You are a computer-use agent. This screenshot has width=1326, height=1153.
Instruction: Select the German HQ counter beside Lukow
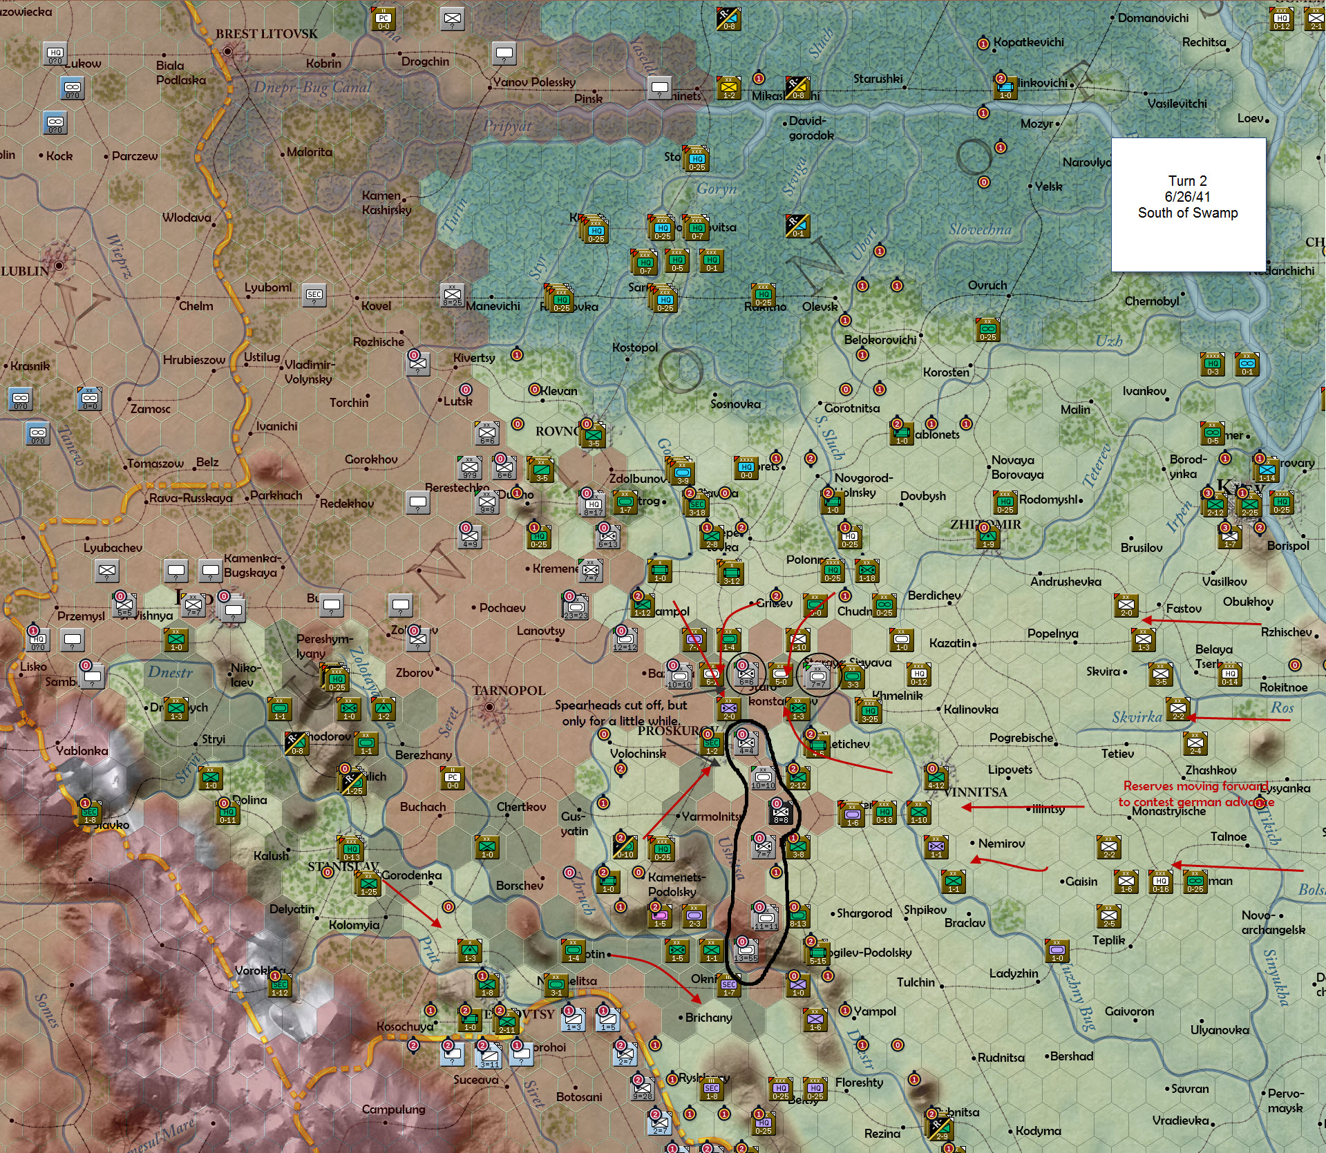55,54
